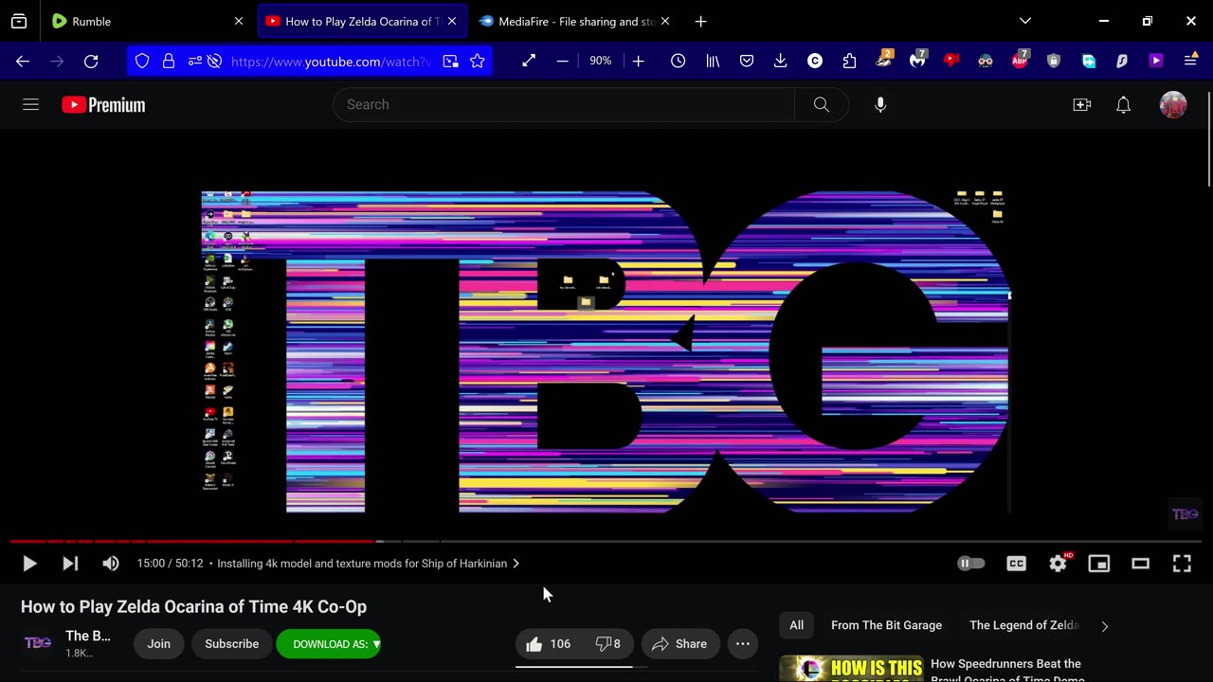This screenshot has width=1213, height=682.
Task: Zoom in with the plus button
Action: pos(639,61)
